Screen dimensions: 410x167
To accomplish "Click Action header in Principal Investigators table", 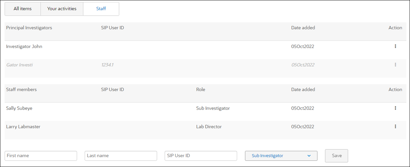I will (x=395, y=28).
